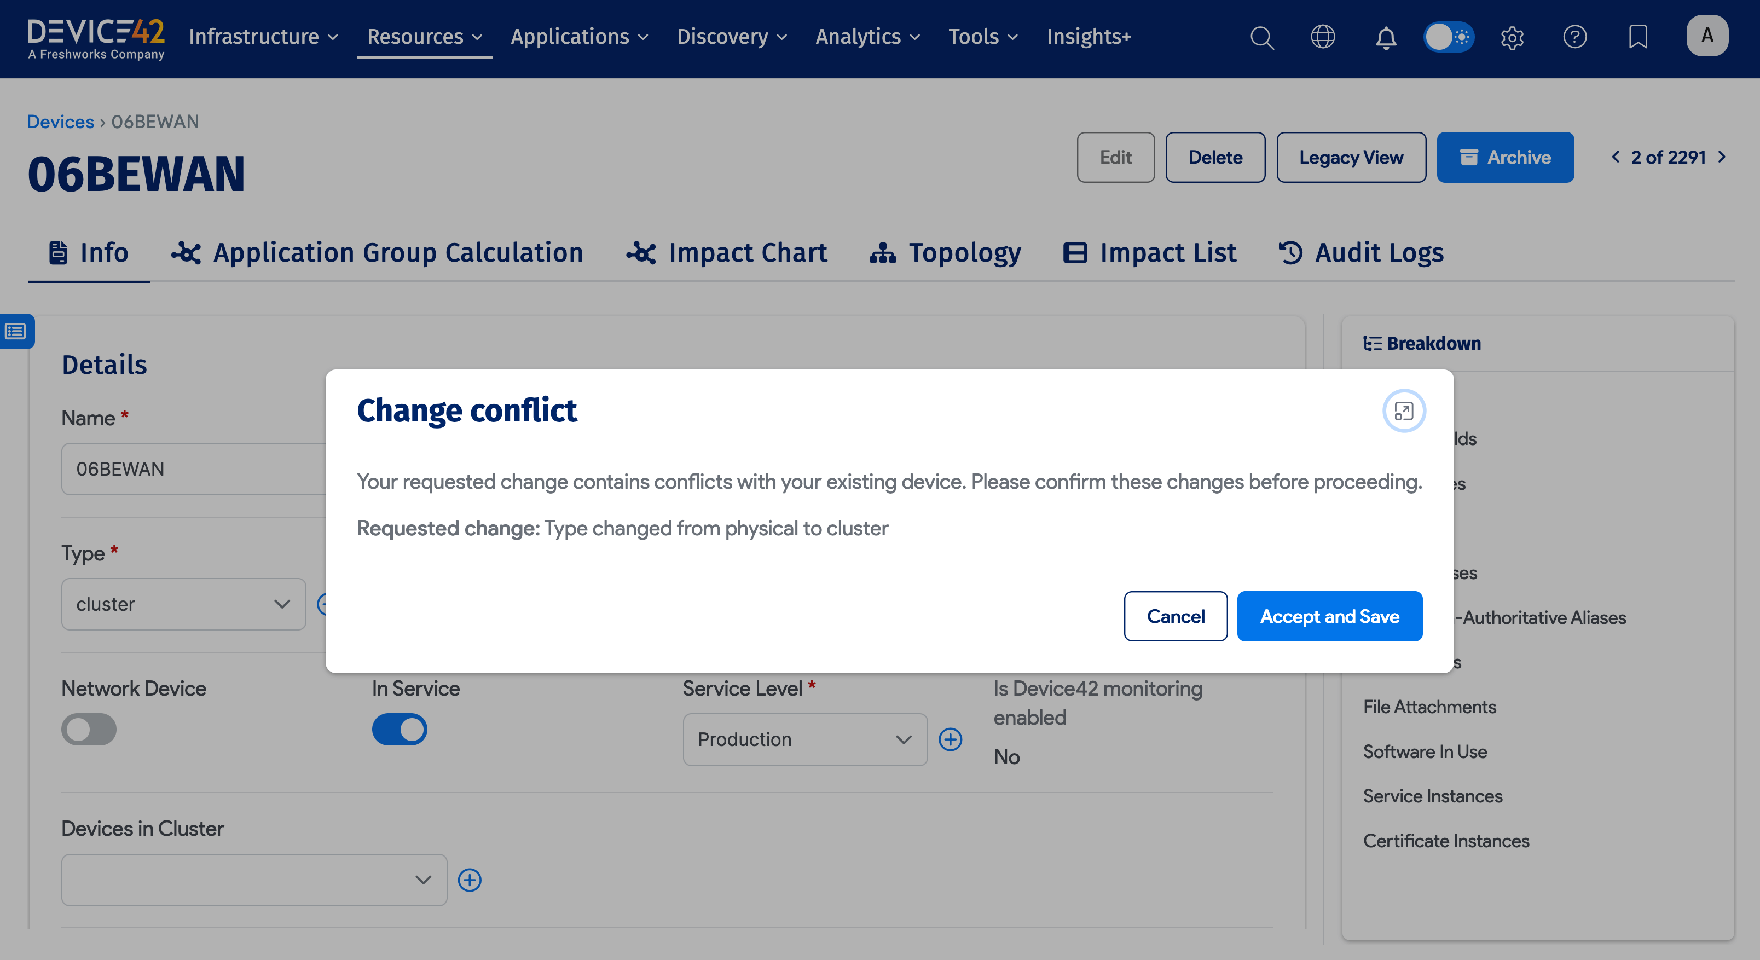Open the Service Level Production dropdown
The image size is (1760, 960).
tap(804, 739)
